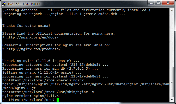Click the 'nginx version: nginx/1.11.6' output line
This screenshot has width=176, height=104.
(x=31, y=96)
